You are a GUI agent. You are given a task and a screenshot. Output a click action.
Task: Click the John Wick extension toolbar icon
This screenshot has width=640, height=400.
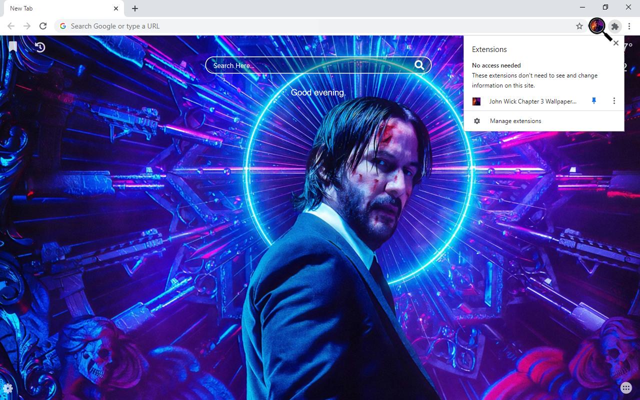click(x=597, y=26)
